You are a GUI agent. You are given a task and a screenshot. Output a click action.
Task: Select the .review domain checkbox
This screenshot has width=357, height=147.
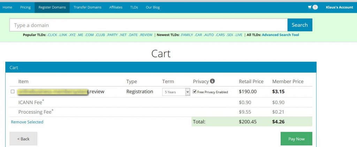click(x=13, y=92)
